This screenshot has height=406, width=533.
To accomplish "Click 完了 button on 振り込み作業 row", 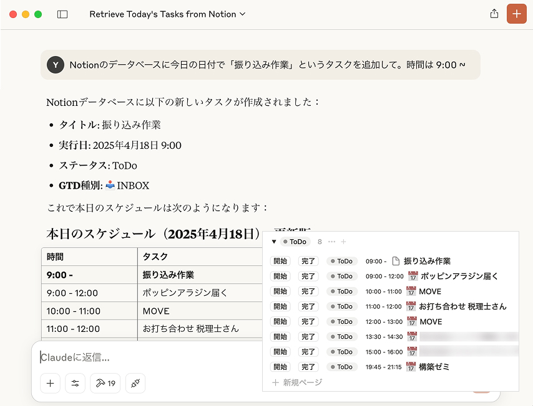I will [308, 261].
